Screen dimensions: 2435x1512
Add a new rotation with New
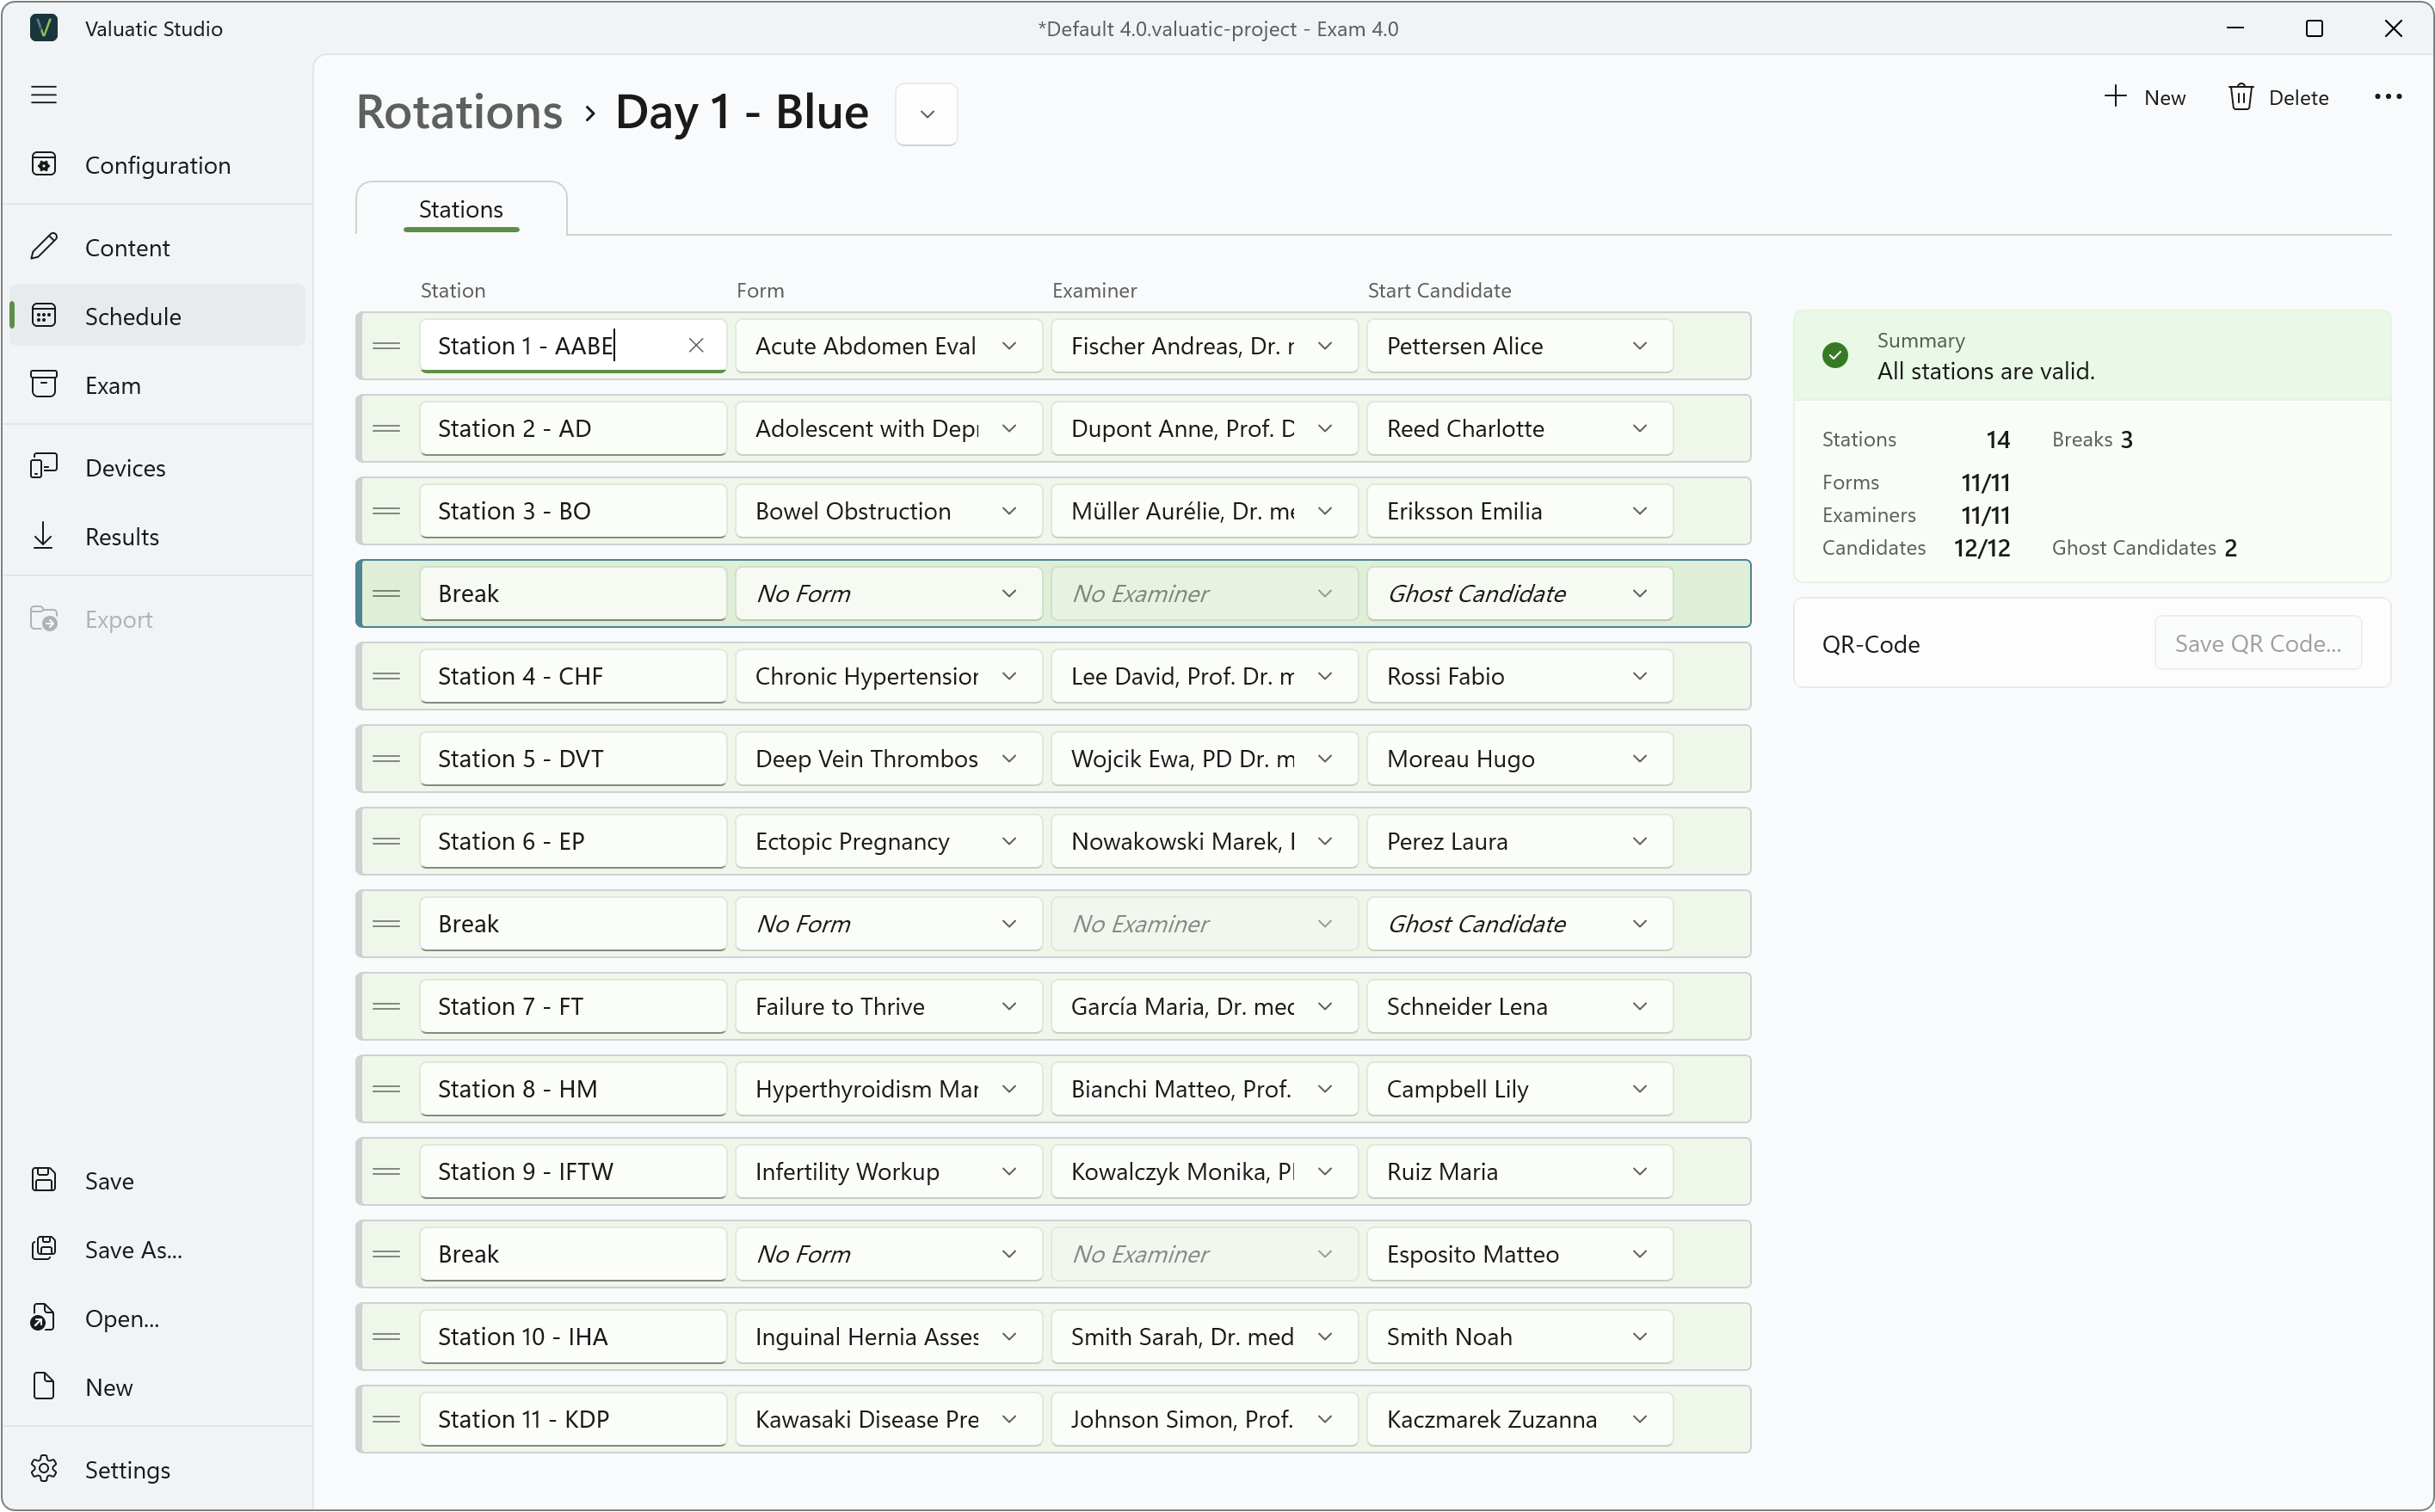[x=2144, y=97]
